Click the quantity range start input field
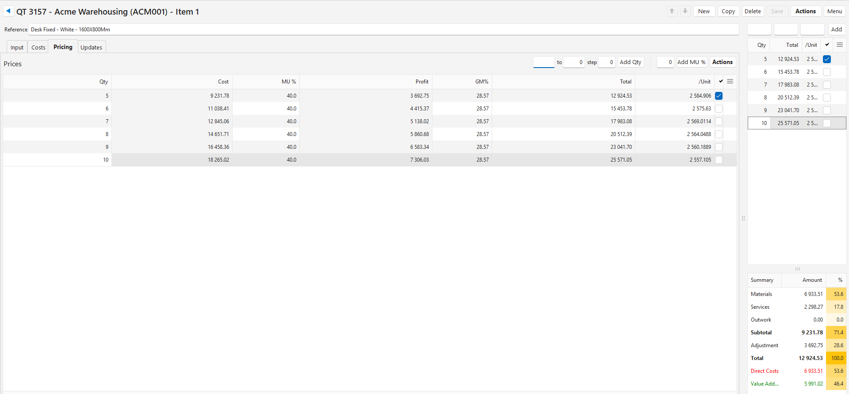 coord(543,62)
